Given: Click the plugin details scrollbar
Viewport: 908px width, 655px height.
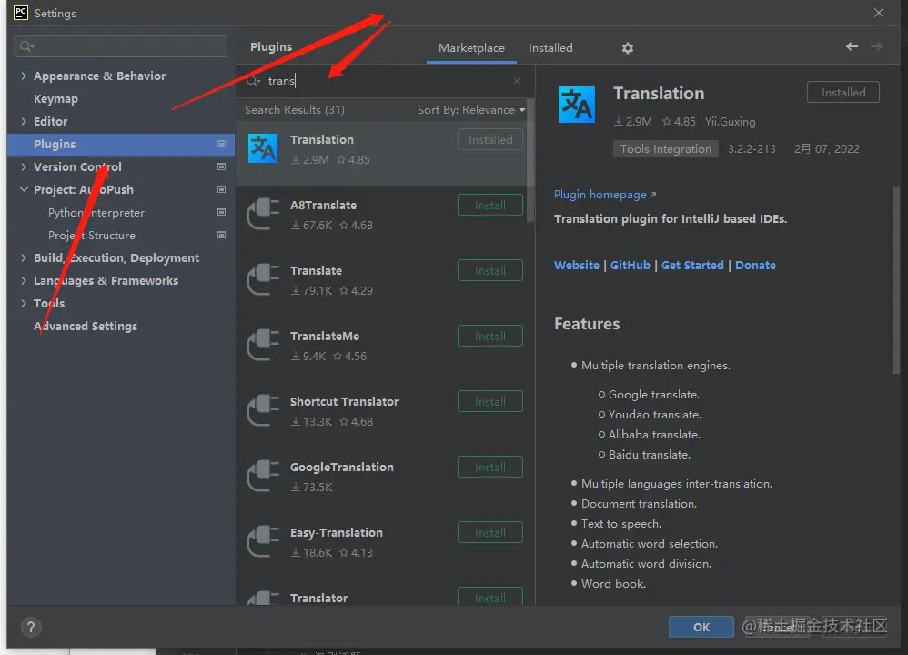Looking at the screenshot, I should [896, 281].
